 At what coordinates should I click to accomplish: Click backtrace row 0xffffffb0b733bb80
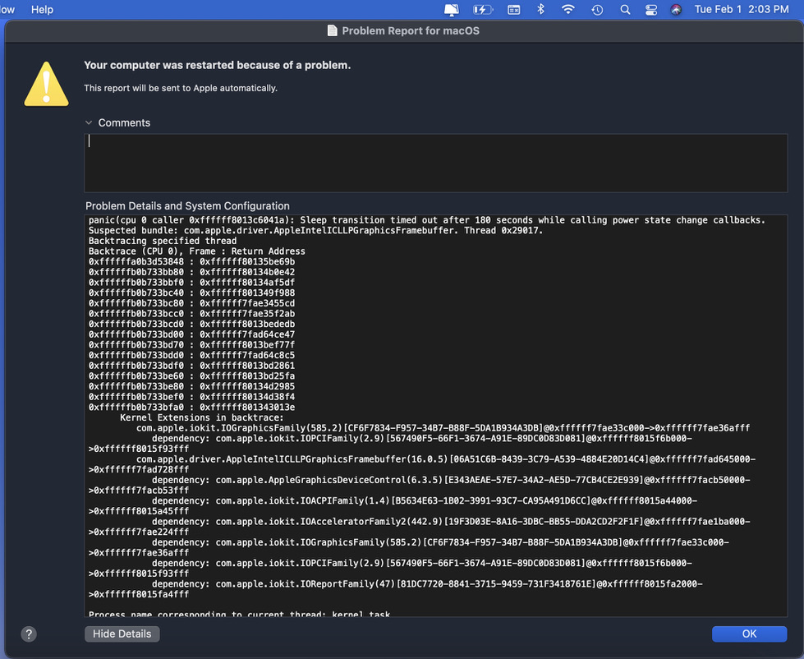tap(191, 272)
